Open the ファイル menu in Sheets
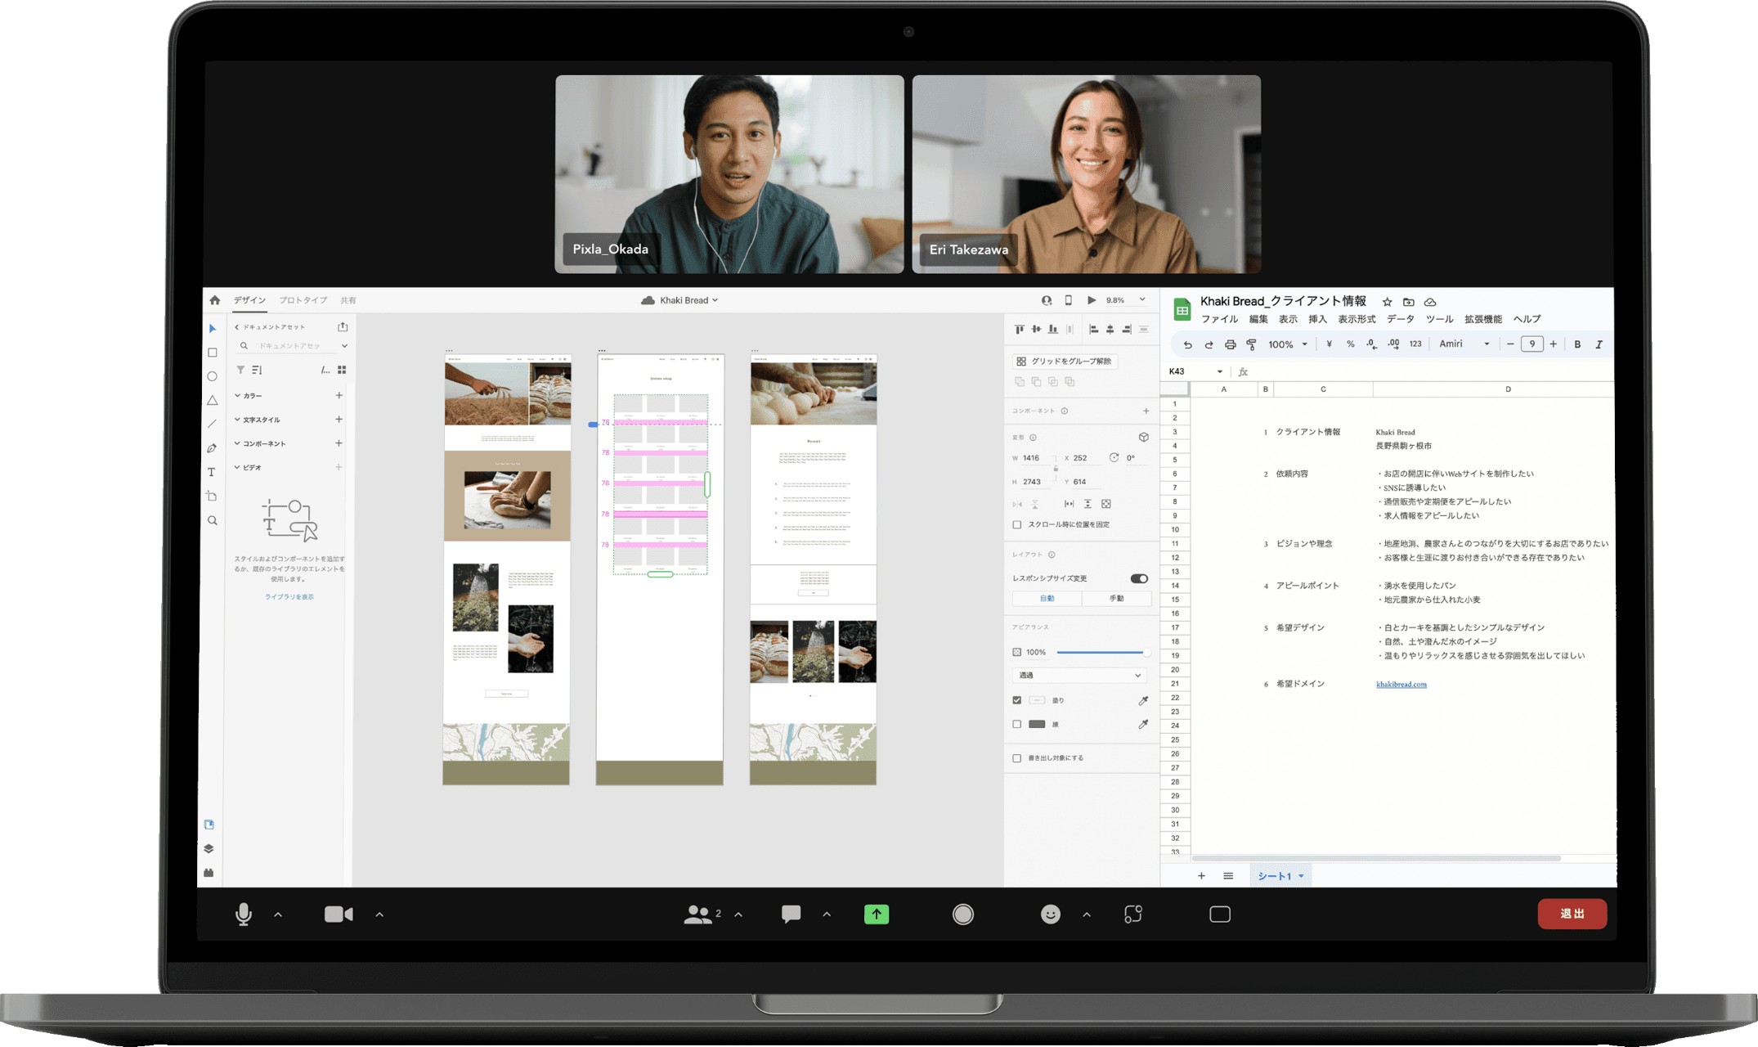This screenshot has height=1047, width=1758. click(1219, 319)
